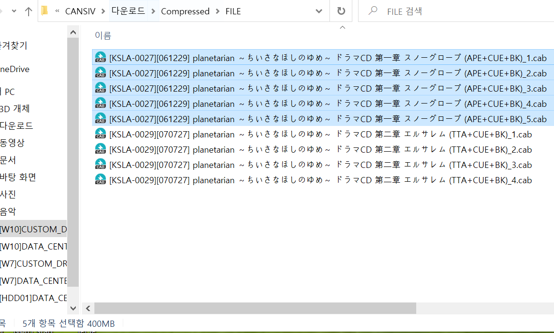Expand the chevron after 다운로드
The height and width of the screenshot is (333, 554).
click(153, 11)
